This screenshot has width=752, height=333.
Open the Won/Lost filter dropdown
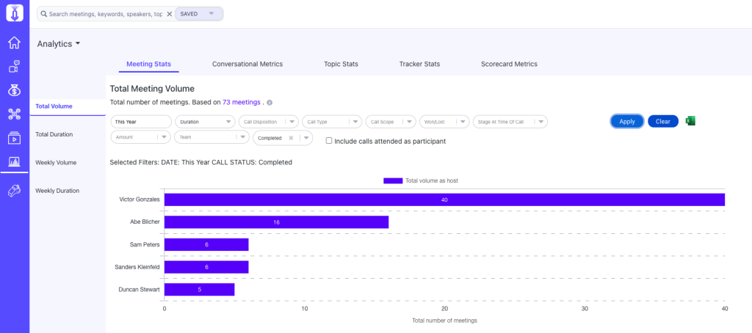[x=444, y=122]
